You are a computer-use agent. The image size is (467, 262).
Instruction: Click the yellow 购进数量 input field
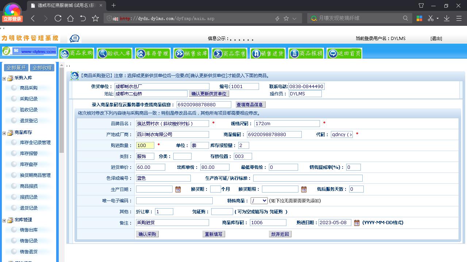tap(144, 145)
